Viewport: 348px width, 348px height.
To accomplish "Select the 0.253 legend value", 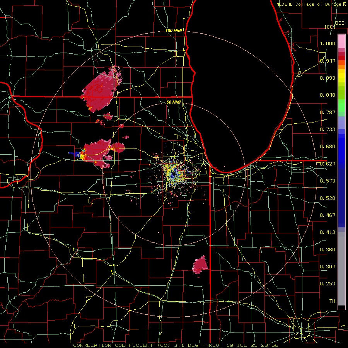I will pyautogui.click(x=328, y=284).
